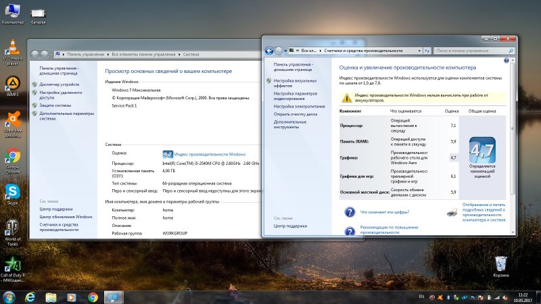Open Настройка электропитания link
Image resolution: width=541 pixels, height=304 pixels.
click(299, 106)
